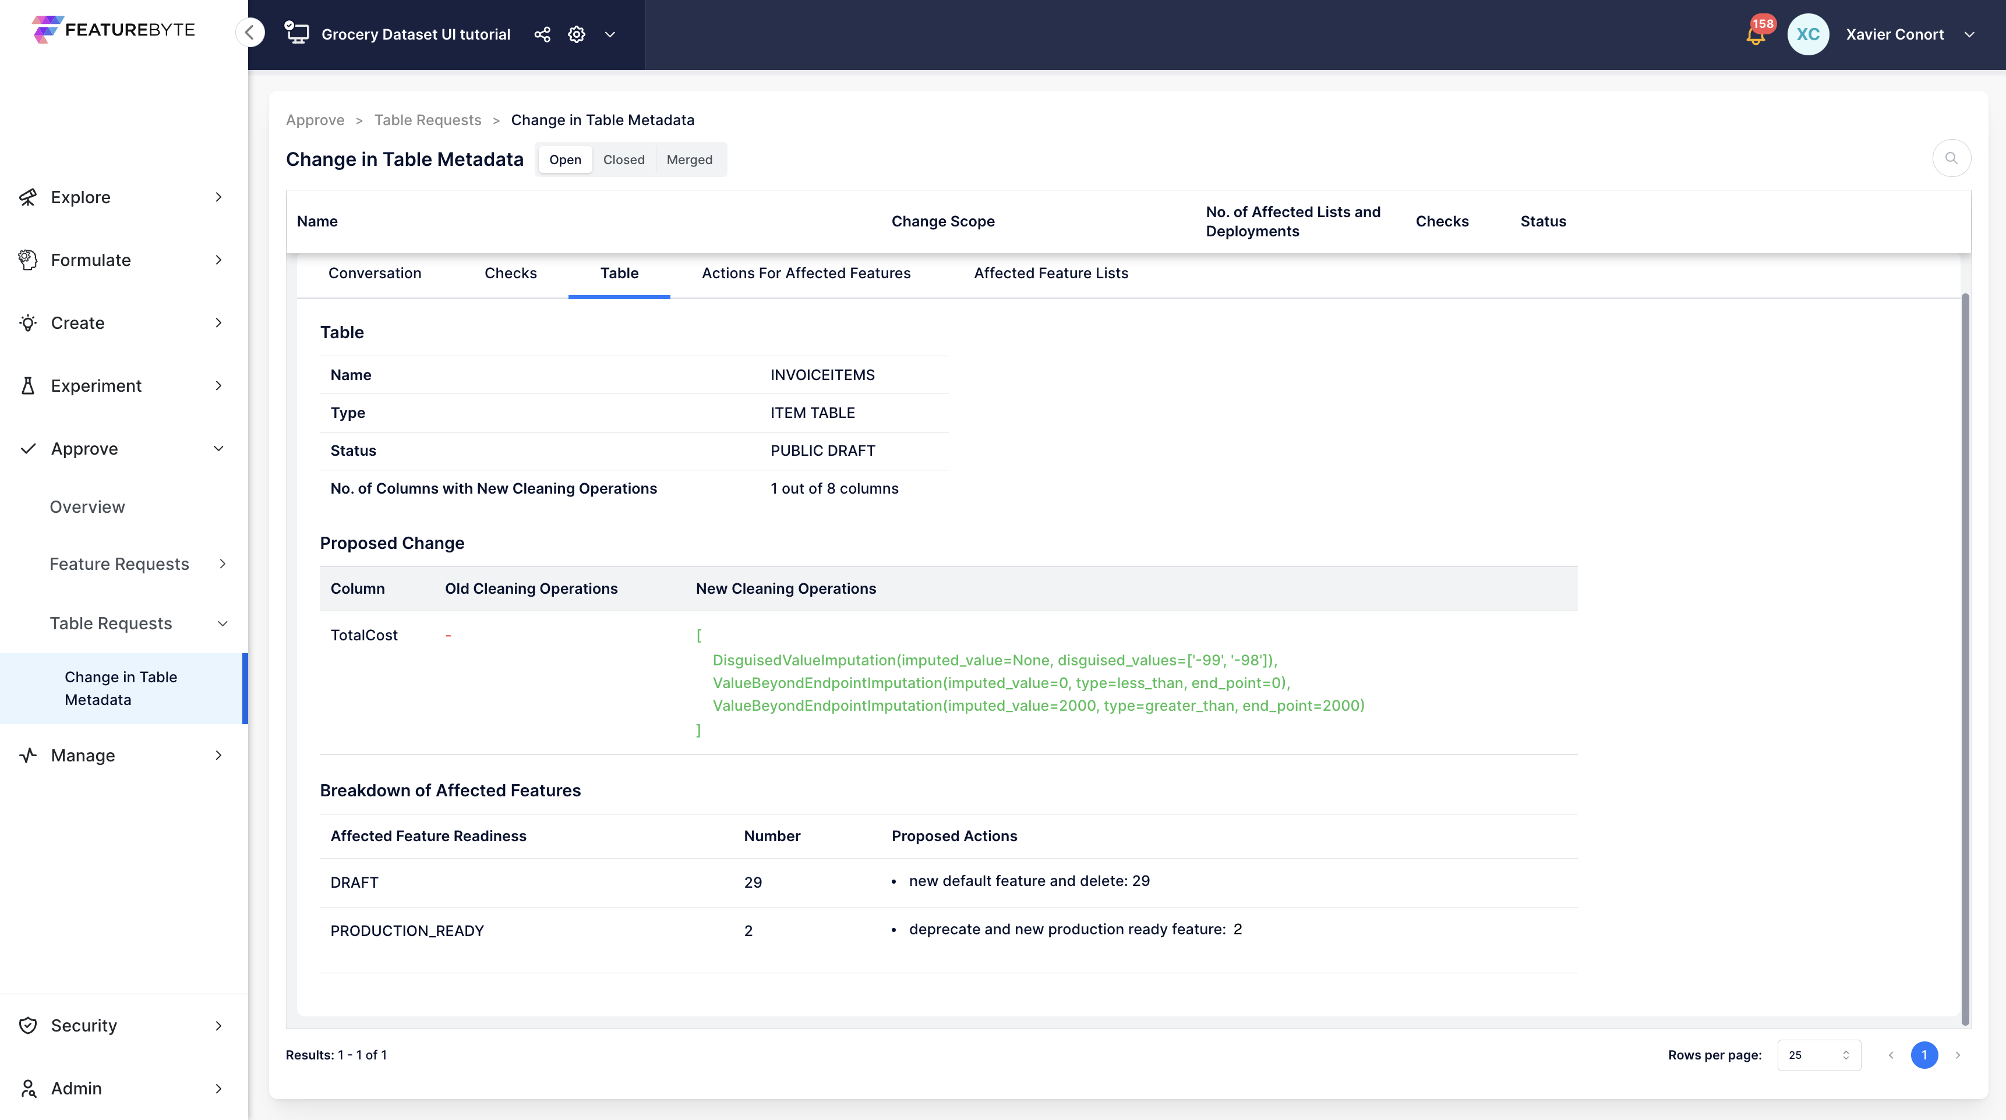The width and height of the screenshot is (2006, 1120).
Task: Click the Manage pulse icon
Action: [x=28, y=756]
